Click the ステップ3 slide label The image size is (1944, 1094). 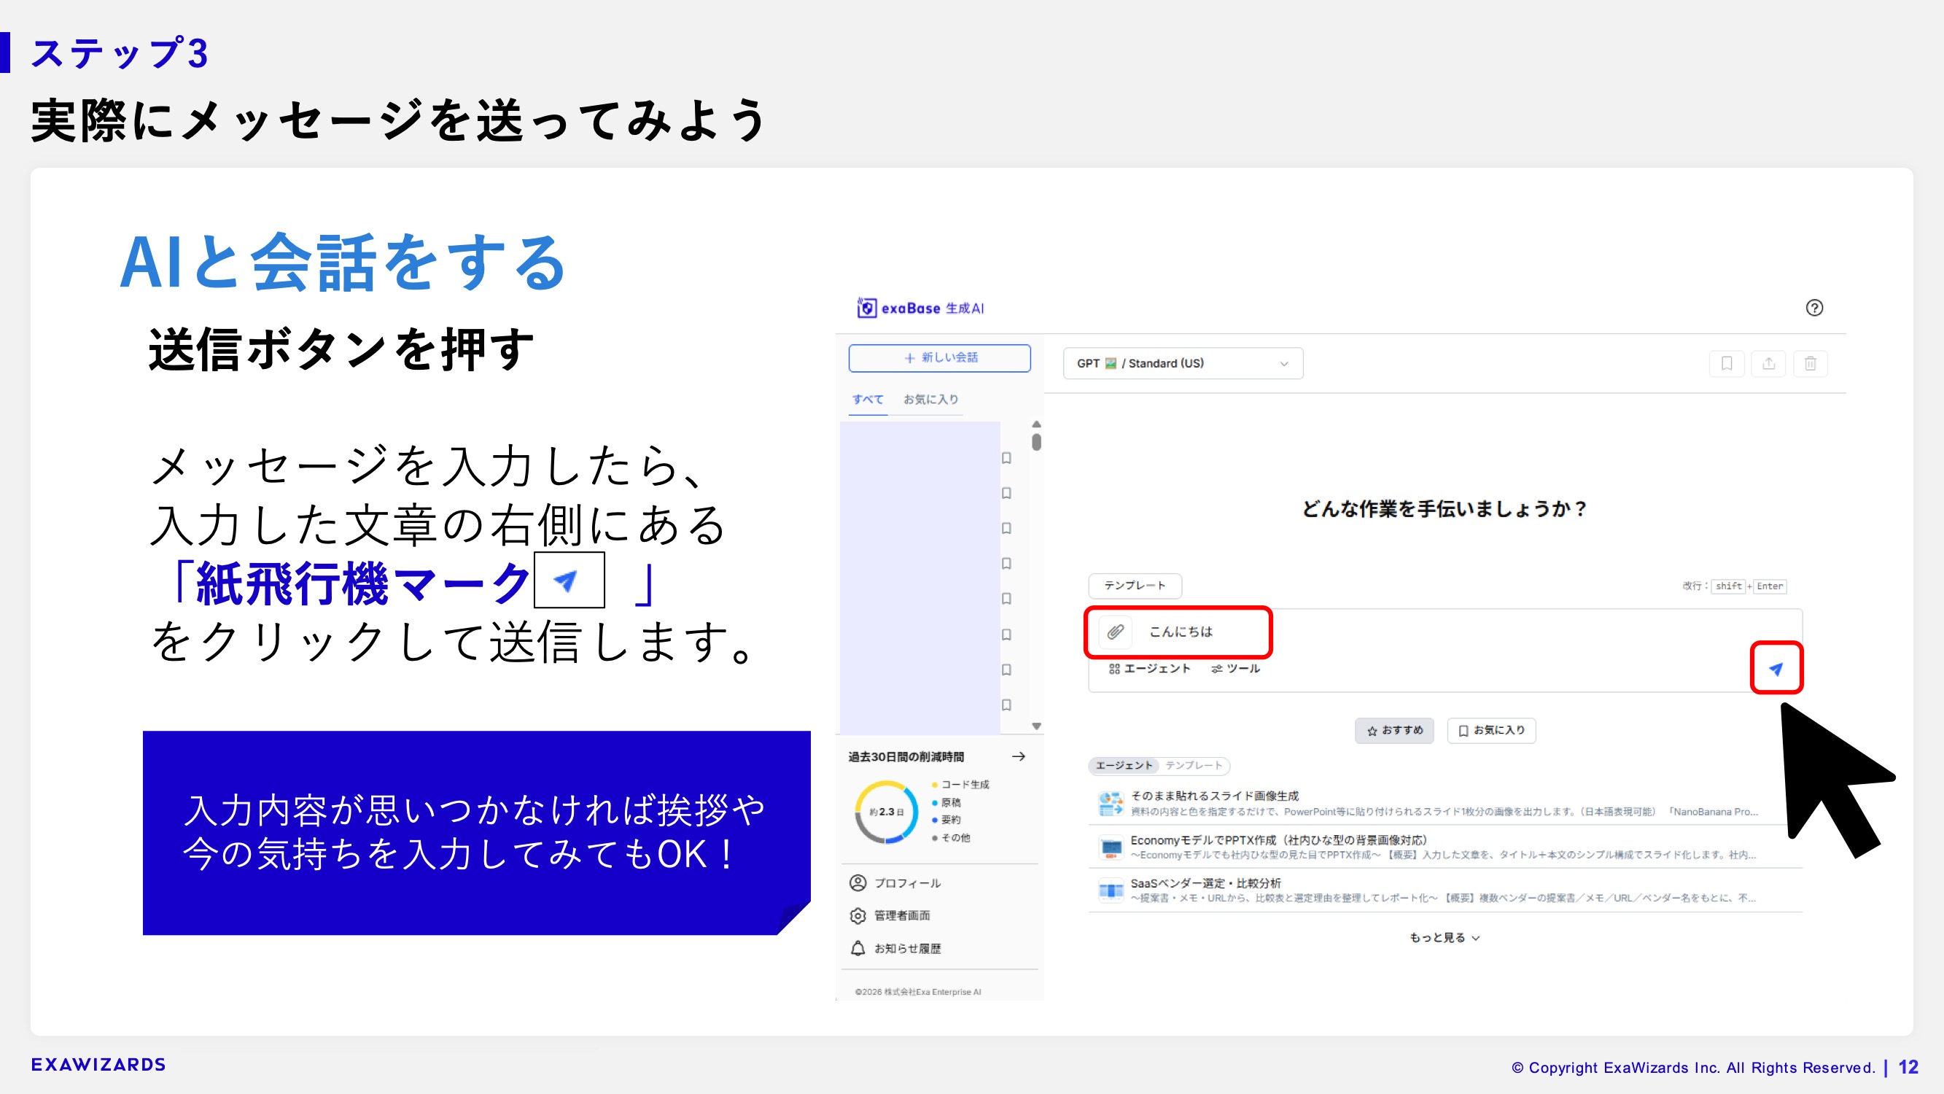click(120, 53)
